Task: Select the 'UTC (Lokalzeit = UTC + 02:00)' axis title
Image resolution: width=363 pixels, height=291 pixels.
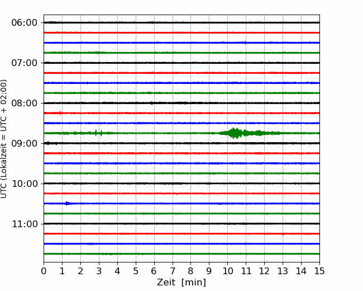Action: tap(3, 139)
